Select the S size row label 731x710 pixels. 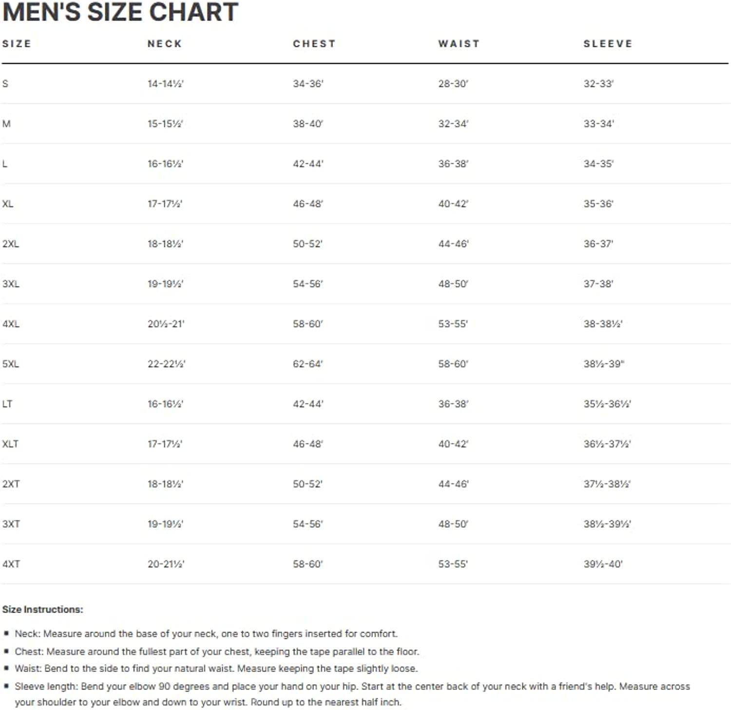click(x=5, y=84)
